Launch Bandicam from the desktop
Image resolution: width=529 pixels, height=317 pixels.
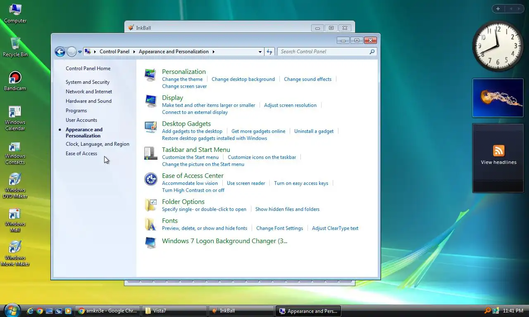(15, 80)
